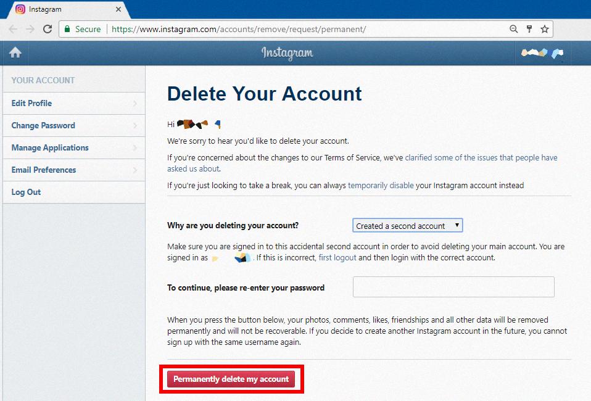Click Permanently delete my account button
Image resolution: width=591 pixels, height=401 pixels.
click(231, 379)
